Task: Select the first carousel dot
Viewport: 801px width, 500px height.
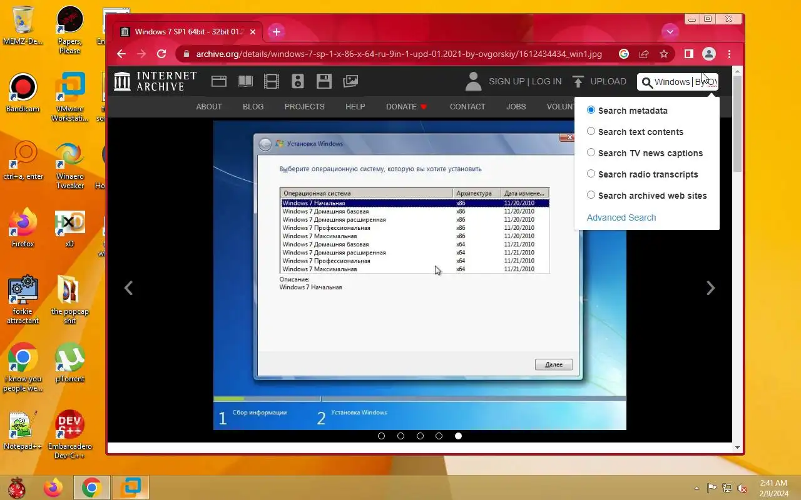Action: click(x=381, y=436)
